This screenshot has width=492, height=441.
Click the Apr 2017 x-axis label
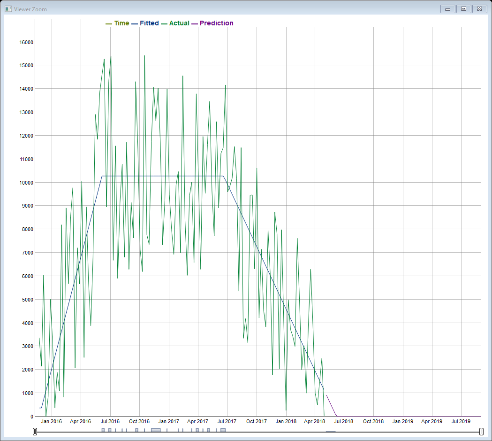point(197,422)
